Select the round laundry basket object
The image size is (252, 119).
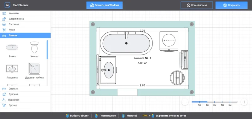click(177, 78)
